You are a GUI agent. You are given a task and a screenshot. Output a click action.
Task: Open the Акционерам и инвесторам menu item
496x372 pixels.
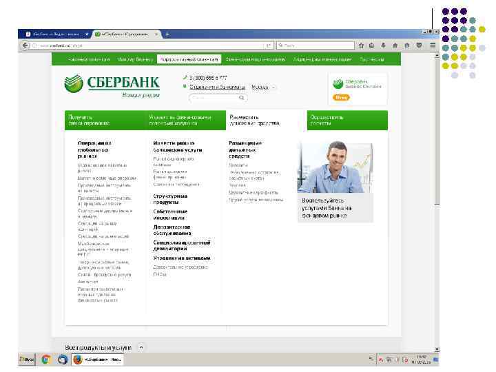322,59
